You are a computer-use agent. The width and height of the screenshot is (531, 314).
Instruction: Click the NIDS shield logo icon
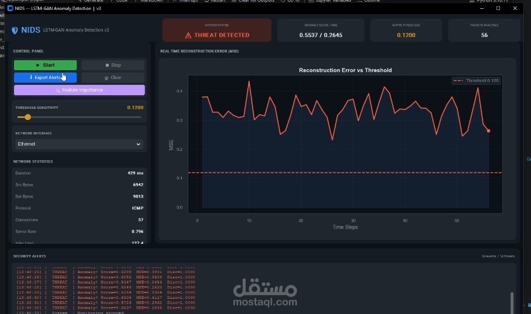15,30
